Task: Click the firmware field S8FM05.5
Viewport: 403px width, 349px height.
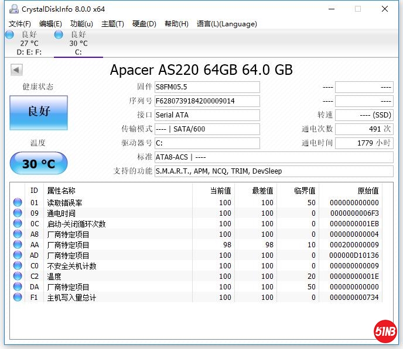Action: coord(207,87)
